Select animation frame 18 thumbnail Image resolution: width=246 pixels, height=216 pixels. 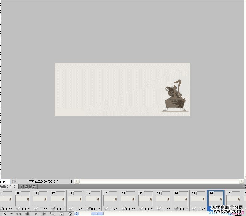pyautogui.click(x=75, y=198)
